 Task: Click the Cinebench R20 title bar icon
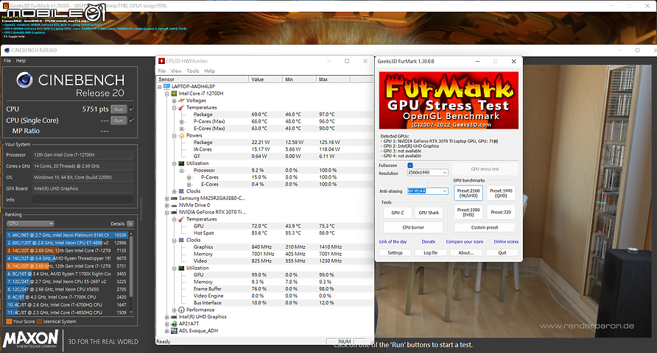pyautogui.click(x=7, y=50)
